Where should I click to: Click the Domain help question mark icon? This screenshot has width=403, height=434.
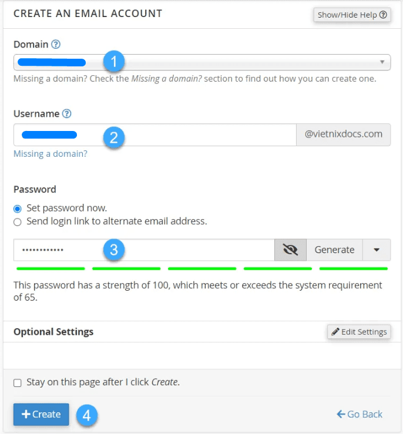tap(56, 44)
